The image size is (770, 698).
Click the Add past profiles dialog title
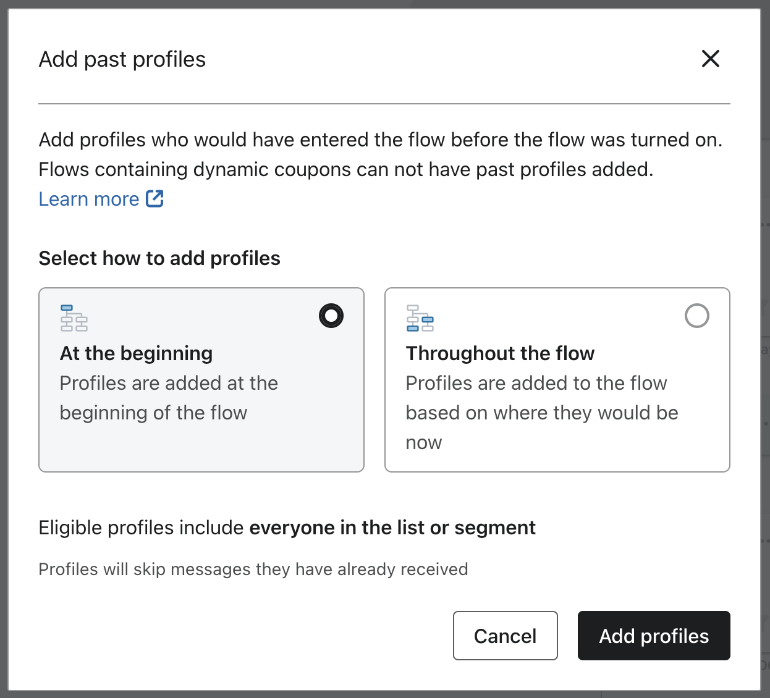pyautogui.click(x=122, y=59)
